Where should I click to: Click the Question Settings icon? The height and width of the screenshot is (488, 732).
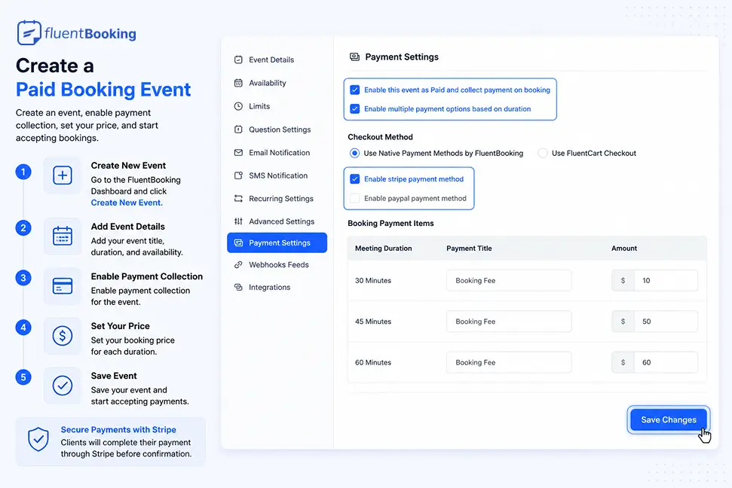238,130
